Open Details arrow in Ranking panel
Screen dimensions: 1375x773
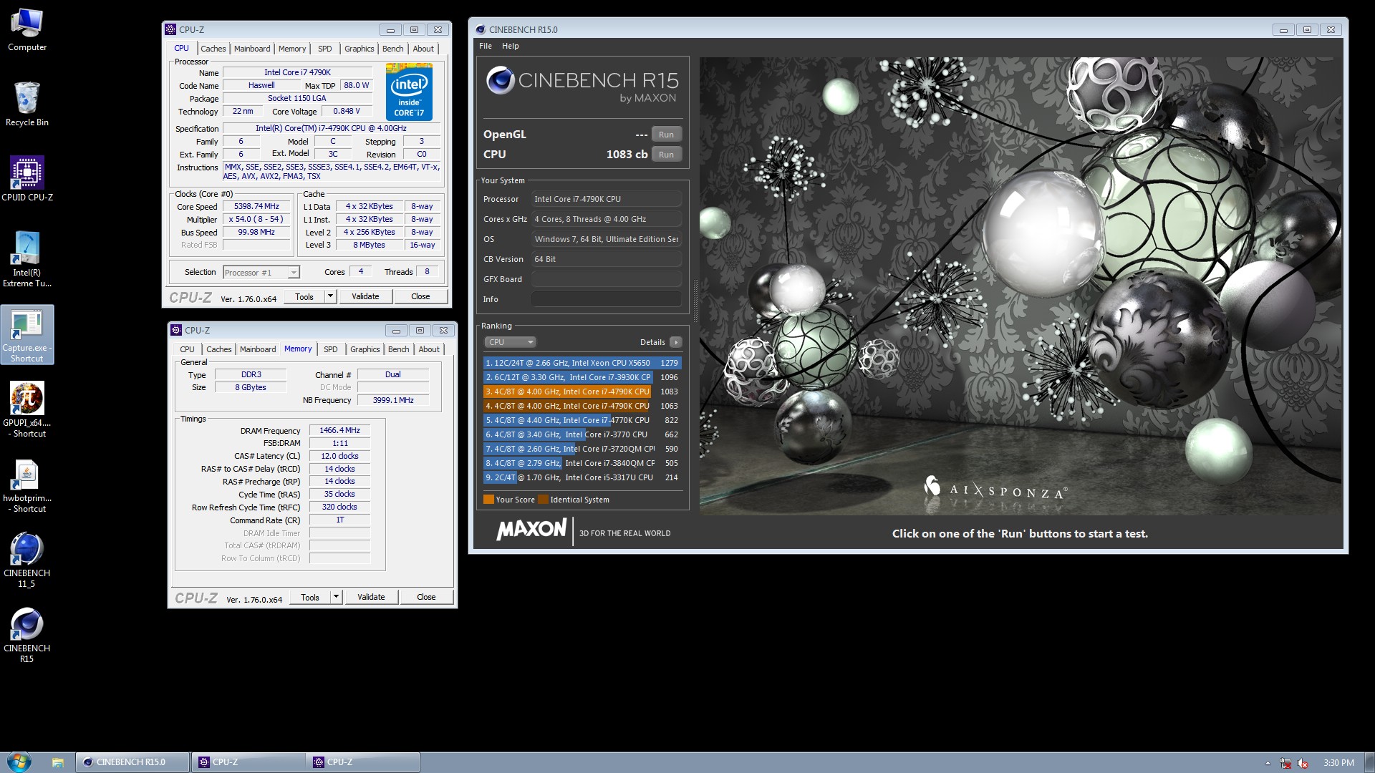(x=675, y=342)
